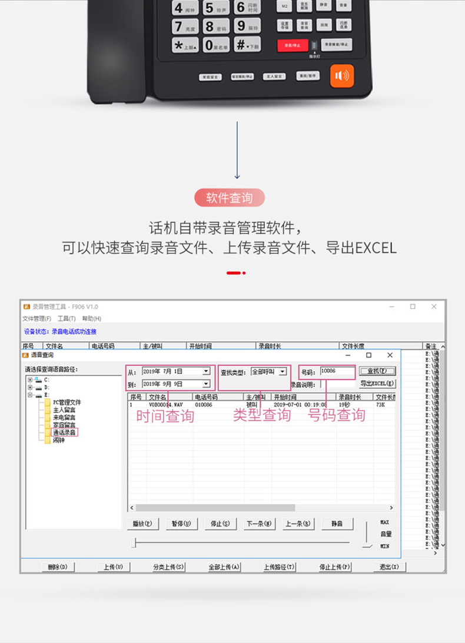The image size is (465, 643).
Task: Click the playback progress slider handle
Action: tap(134, 543)
